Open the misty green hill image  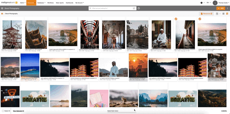79,96
